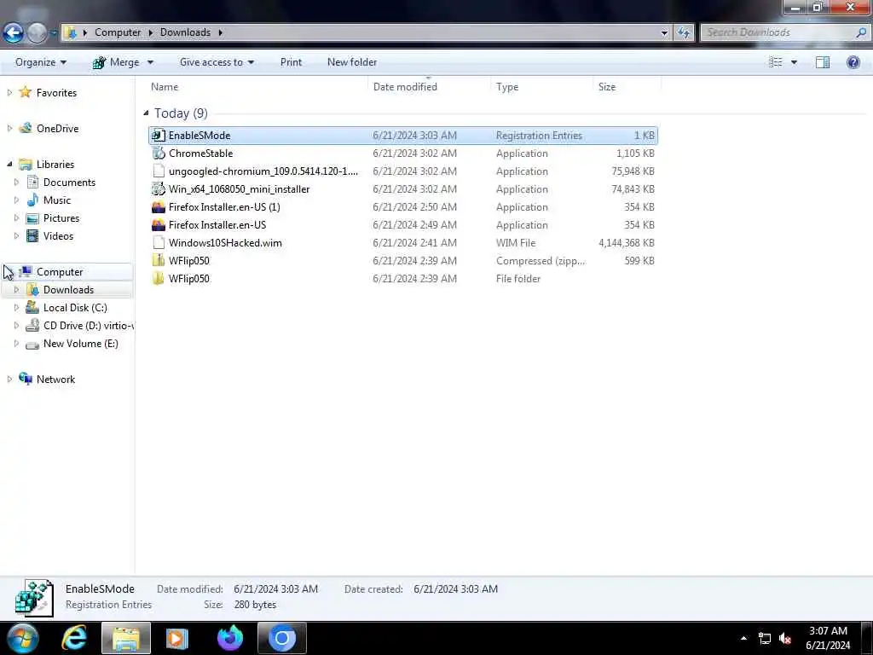Select Firefox Installer.en-US file name
The image size is (873, 655).
[x=217, y=225]
